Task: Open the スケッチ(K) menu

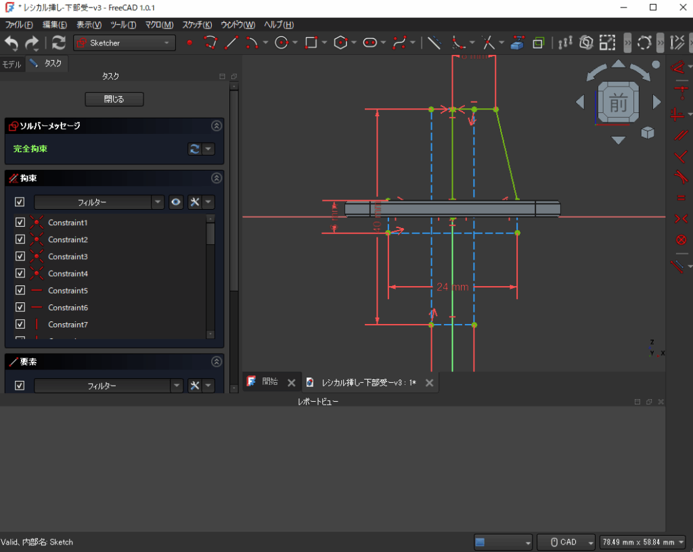Action: coord(196,25)
